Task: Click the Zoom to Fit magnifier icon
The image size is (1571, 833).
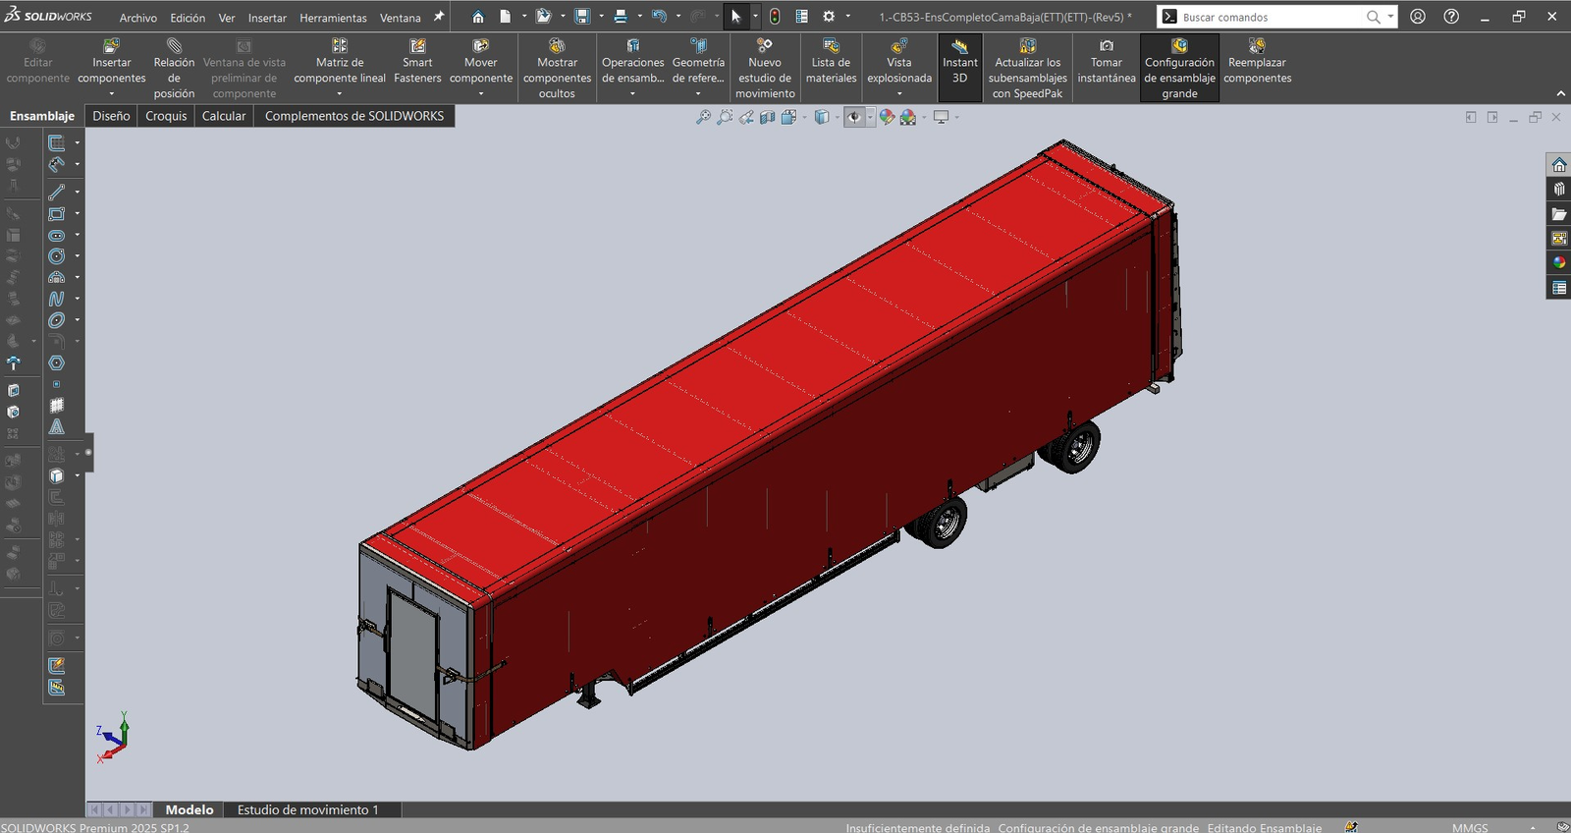Action: (703, 117)
